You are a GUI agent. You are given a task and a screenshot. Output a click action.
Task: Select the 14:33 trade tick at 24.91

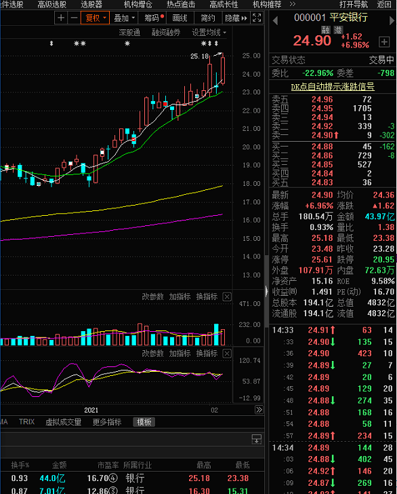[333, 330]
